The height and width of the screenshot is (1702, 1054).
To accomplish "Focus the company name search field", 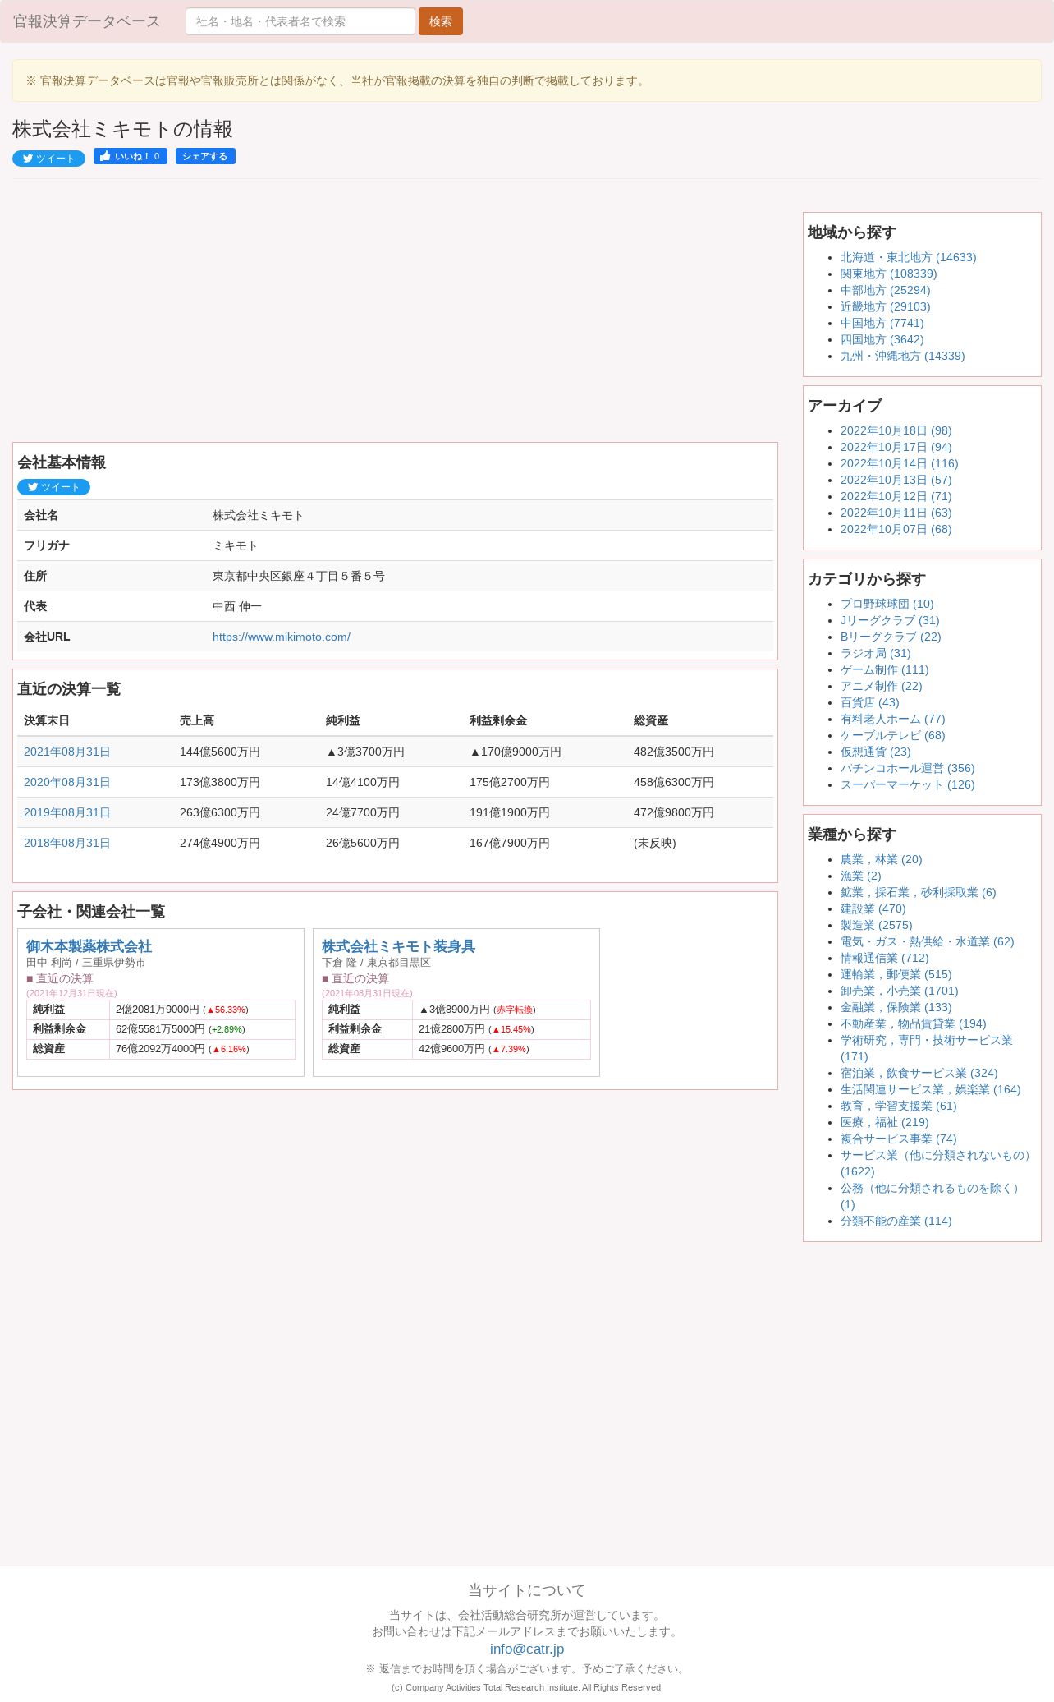I will tap(300, 21).
